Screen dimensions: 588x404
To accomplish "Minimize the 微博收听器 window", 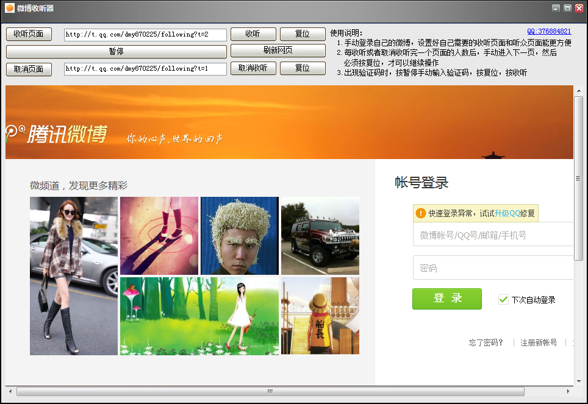I will point(556,8).
